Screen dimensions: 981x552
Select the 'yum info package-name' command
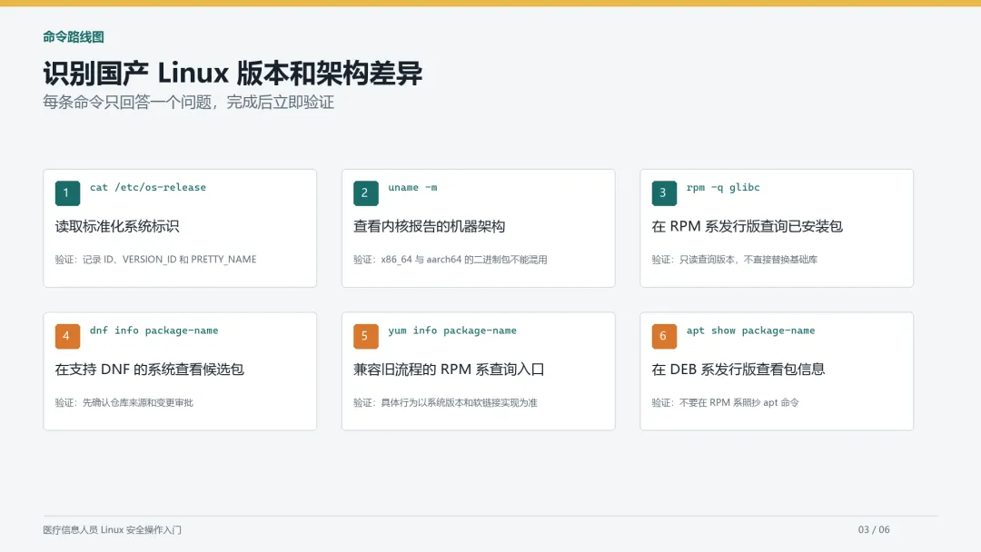[452, 330]
